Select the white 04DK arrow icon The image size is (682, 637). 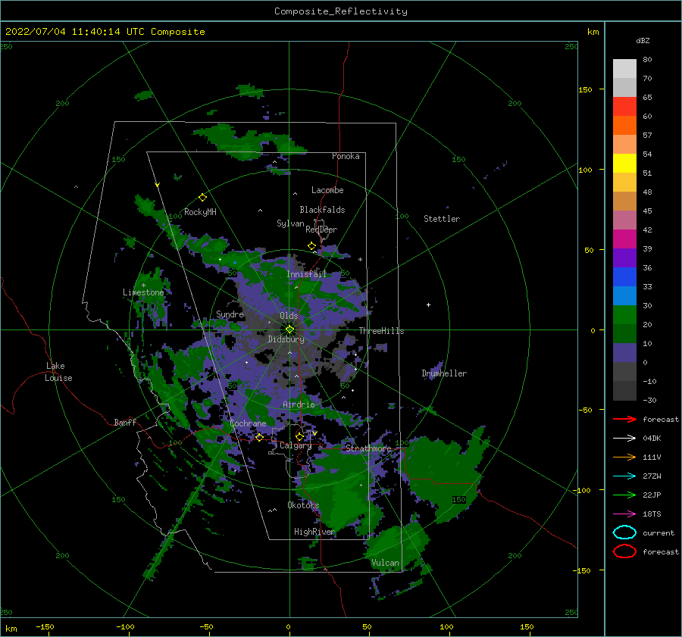624,439
